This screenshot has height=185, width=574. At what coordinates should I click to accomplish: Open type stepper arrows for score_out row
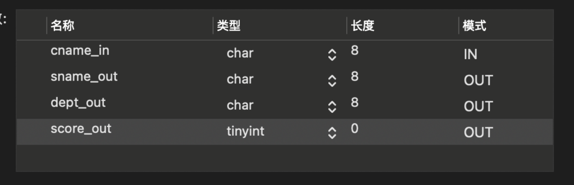[332, 132]
